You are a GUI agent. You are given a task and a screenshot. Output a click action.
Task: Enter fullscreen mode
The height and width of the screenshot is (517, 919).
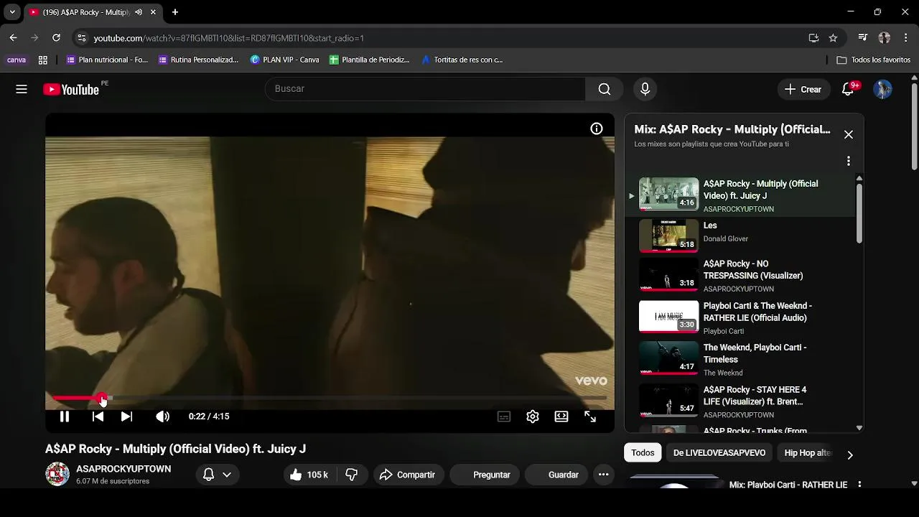[x=590, y=416]
